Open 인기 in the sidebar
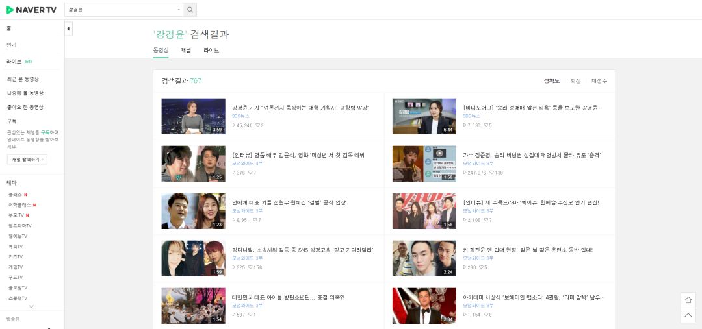Screen dimensions: 702x329 [12, 45]
